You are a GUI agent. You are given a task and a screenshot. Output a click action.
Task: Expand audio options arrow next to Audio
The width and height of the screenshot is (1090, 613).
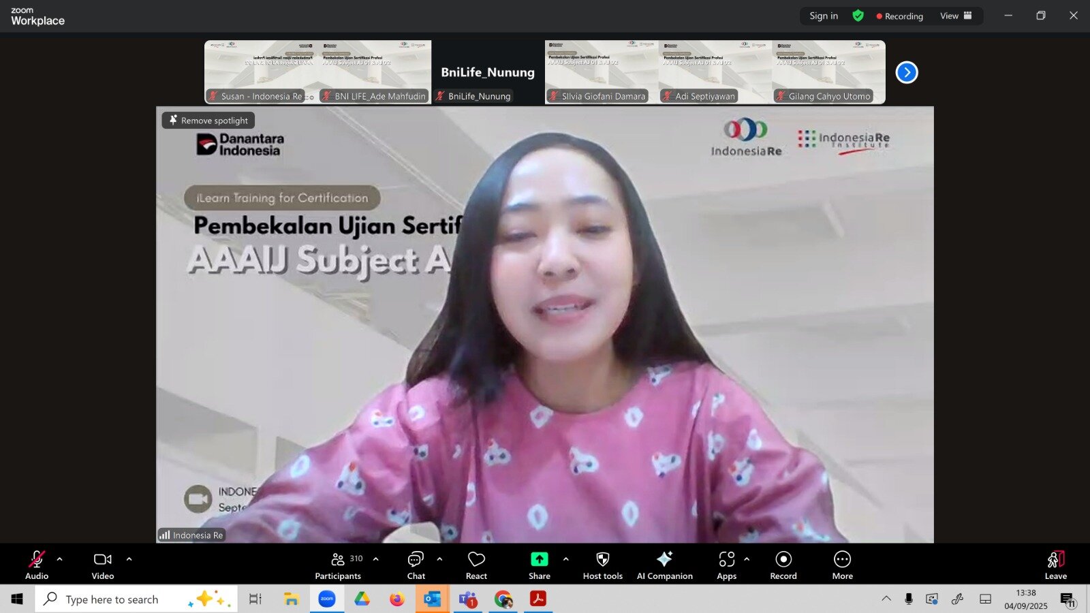pos(60,559)
